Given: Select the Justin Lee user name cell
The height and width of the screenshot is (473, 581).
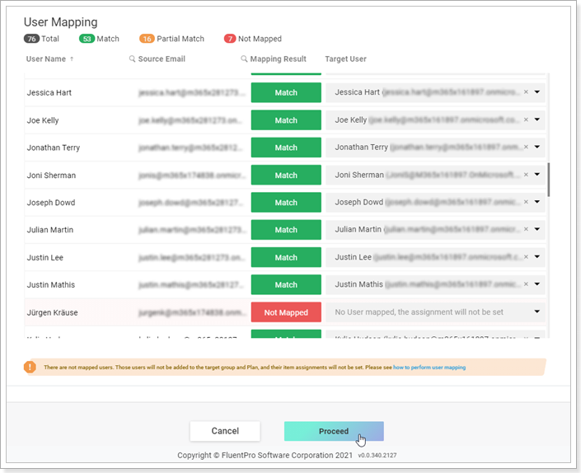Looking at the screenshot, I should click(x=45, y=257).
